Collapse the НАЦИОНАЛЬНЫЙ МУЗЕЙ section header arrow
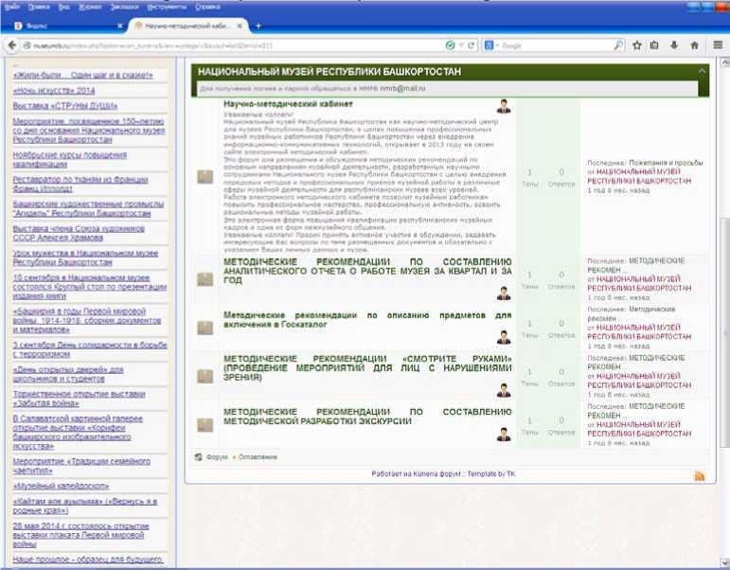The image size is (730, 570). [702, 71]
